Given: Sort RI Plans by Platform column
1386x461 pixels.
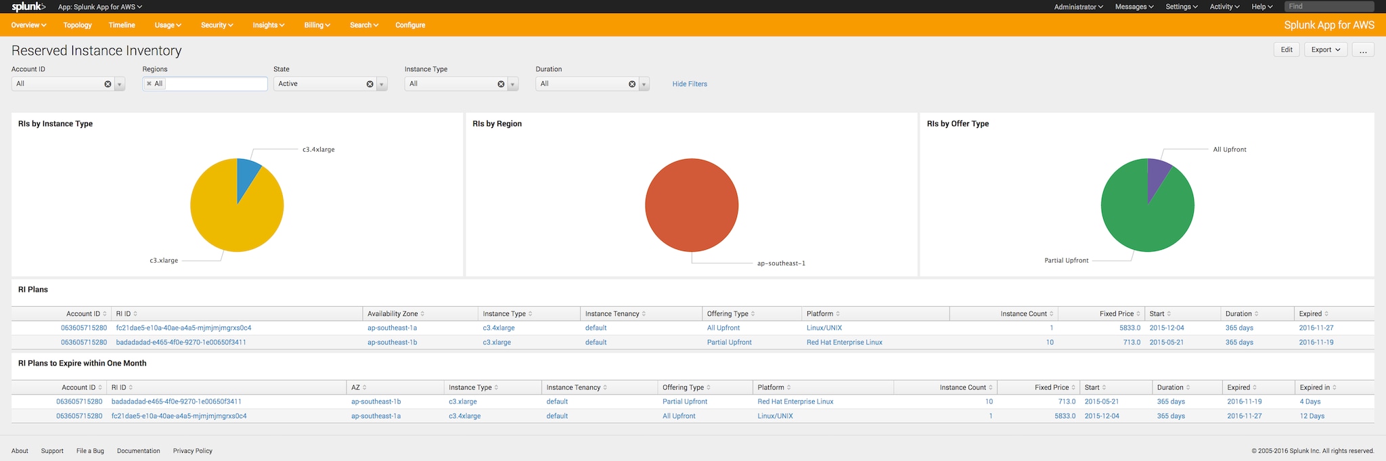Looking at the screenshot, I should tap(823, 314).
